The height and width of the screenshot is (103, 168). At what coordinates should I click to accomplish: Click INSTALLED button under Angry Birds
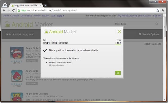point(32,84)
